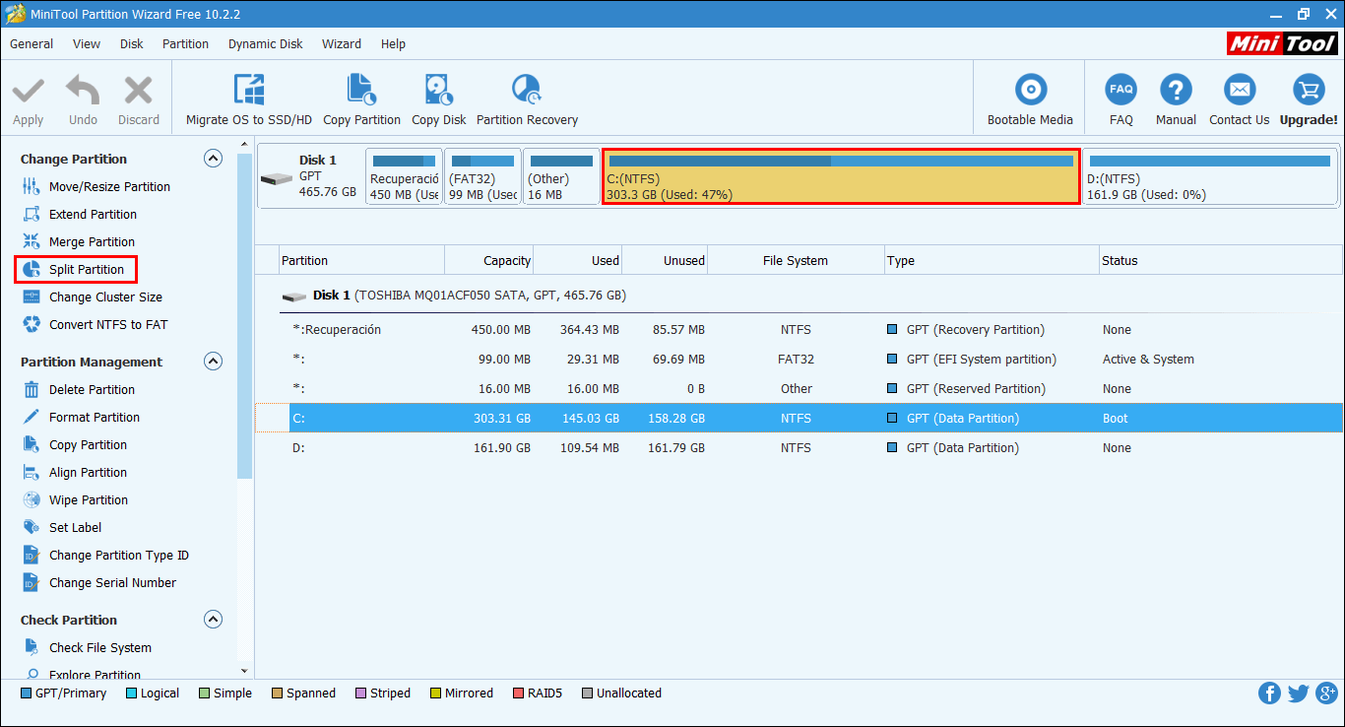Sort by Status column header
Viewport: 1345px width, 727px height.
pyautogui.click(x=1221, y=260)
